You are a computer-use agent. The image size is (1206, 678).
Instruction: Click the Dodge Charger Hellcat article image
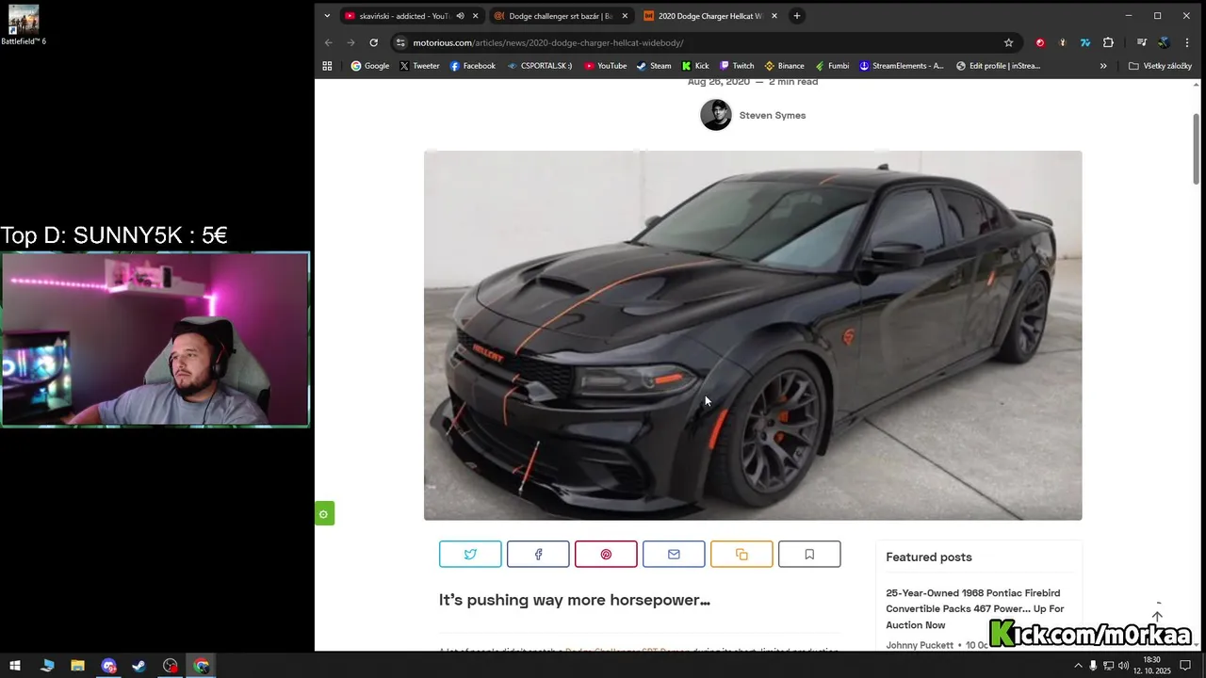point(753,335)
